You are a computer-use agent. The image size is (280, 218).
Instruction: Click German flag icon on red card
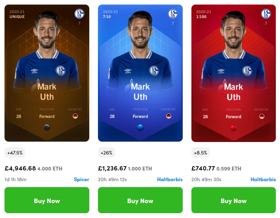coord(262,117)
